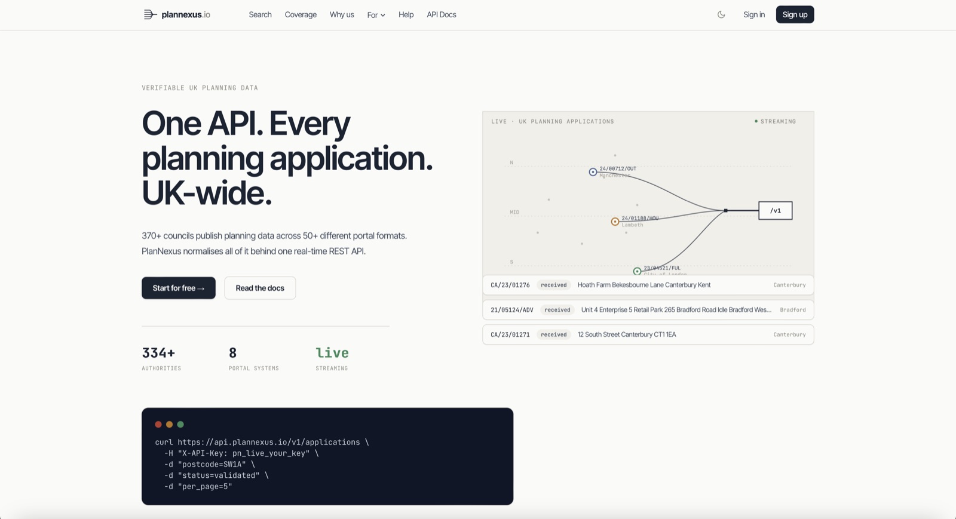The height and width of the screenshot is (519, 956).
Task: Open application row 21/05124/ADV Bradford
Action: click(648, 310)
